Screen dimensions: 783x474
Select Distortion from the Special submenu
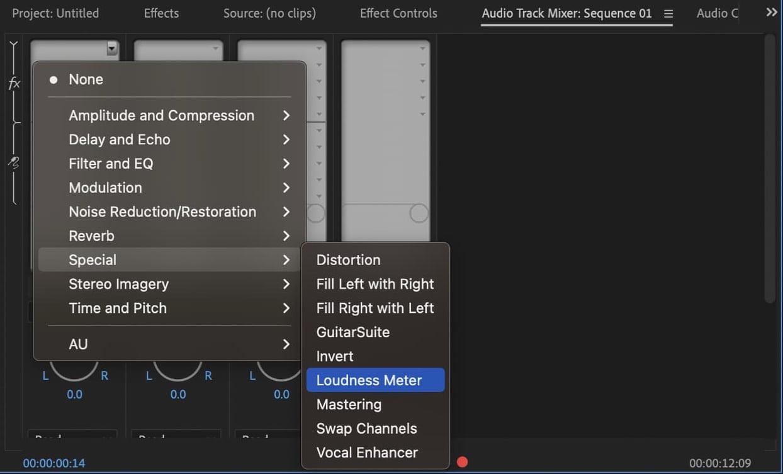coord(348,259)
